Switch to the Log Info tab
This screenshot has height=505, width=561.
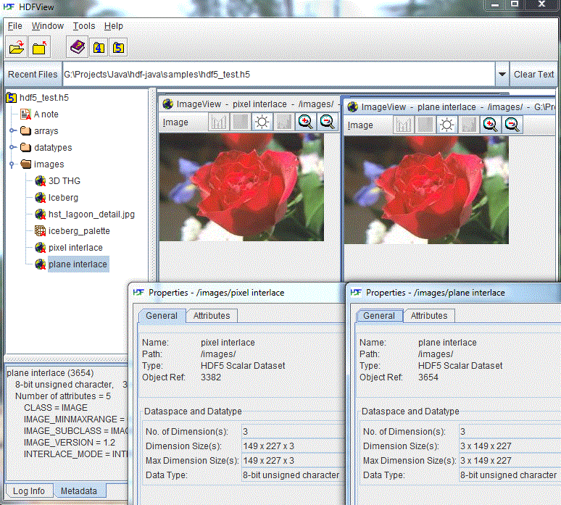(x=28, y=491)
